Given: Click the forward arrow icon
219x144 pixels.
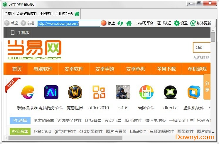Looking at the screenshot, I should point(23,23).
